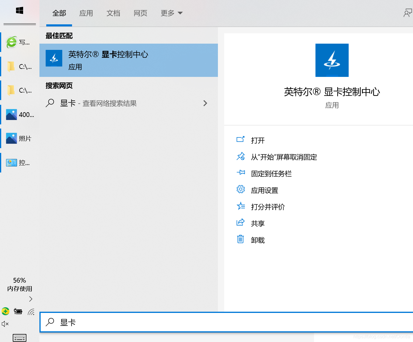
Task: Click the feedback person icon top right
Action: point(408,13)
